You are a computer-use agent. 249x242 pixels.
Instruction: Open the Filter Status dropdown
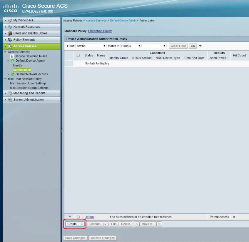(x=91, y=46)
